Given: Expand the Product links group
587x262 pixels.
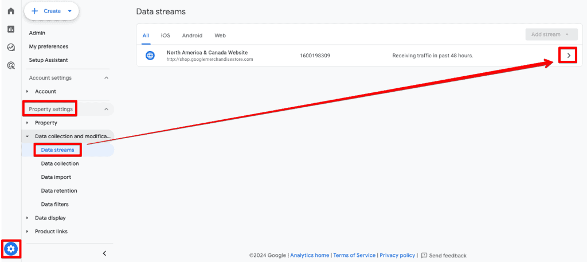Looking at the screenshot, I should tap(28, 231).
